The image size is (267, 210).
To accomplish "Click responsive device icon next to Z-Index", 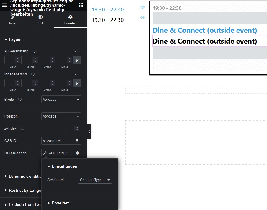I will click(x=22, y=128).
